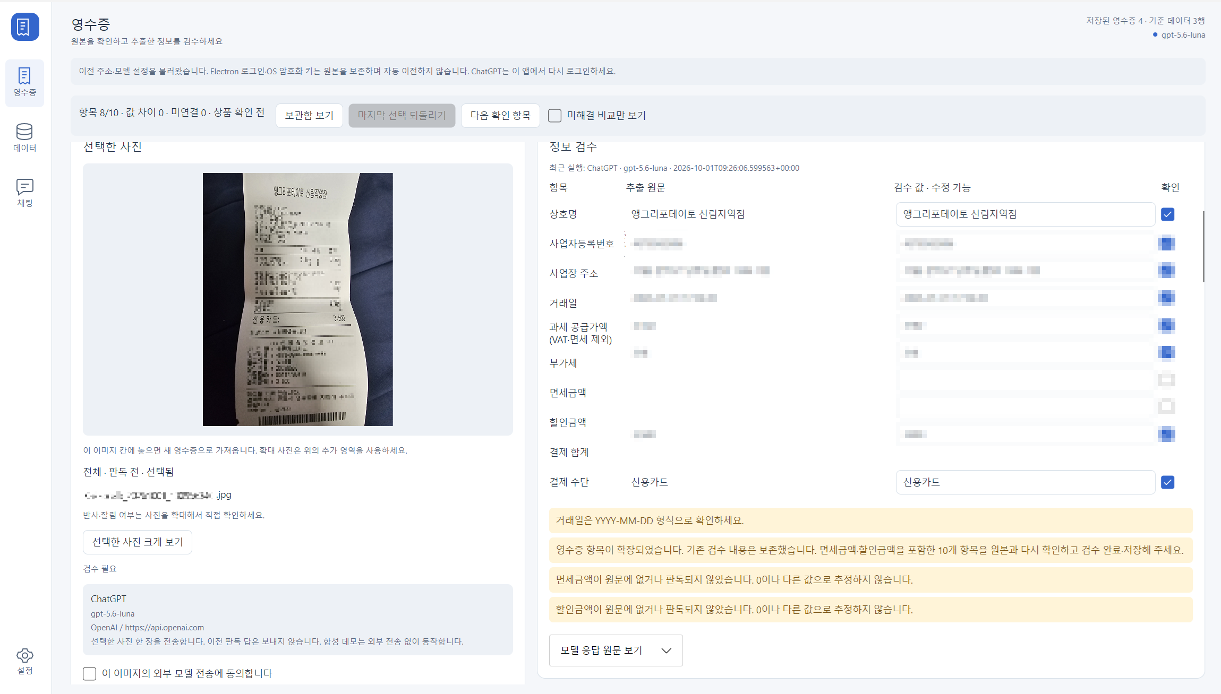Enable 미해결 비교만 보기 checkbox

[x=554, y=115]
